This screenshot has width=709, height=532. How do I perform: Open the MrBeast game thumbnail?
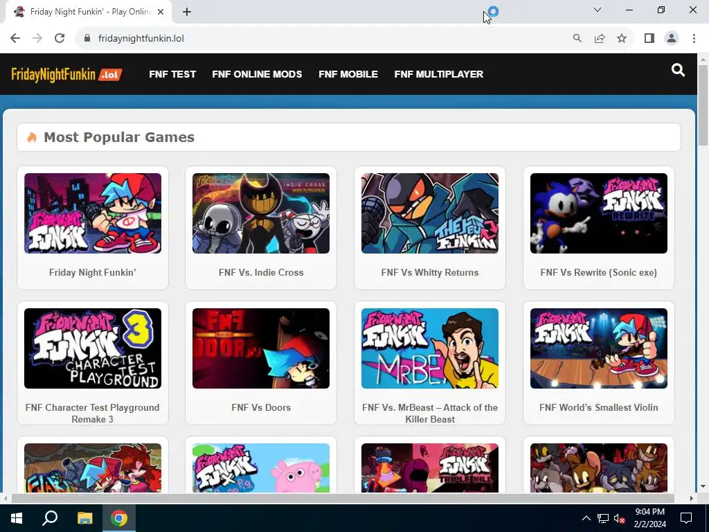pyautogui.click(x=429, y=348)
